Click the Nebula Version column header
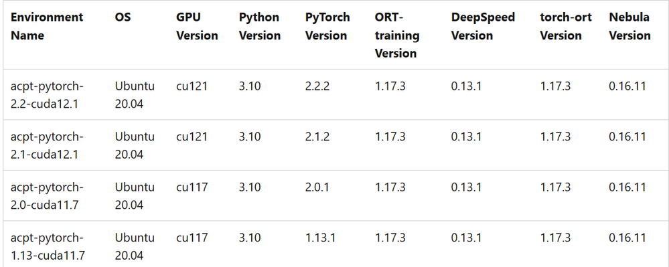This screenshot has height=267, width=669. pyautogui.click(x=629, y=27)
